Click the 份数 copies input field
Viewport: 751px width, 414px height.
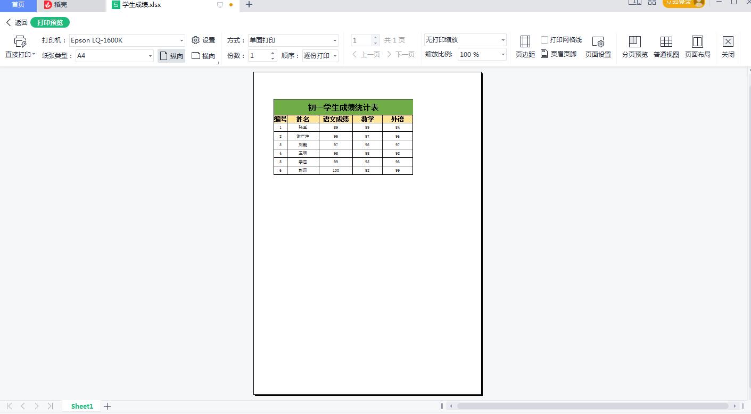click(x=259, y=56)
